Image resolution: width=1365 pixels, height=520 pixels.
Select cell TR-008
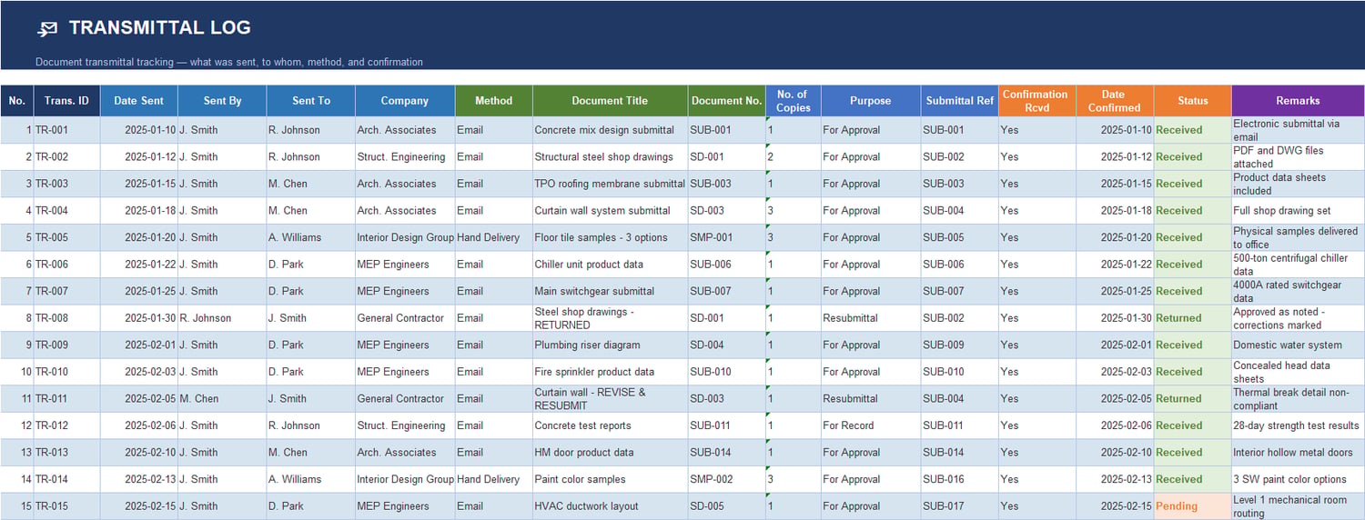click(x=66, y=318)
